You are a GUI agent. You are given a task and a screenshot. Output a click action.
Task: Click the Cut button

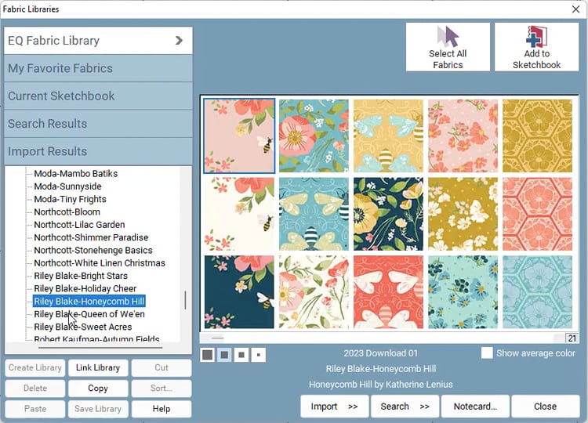click(x=162, y=367)
